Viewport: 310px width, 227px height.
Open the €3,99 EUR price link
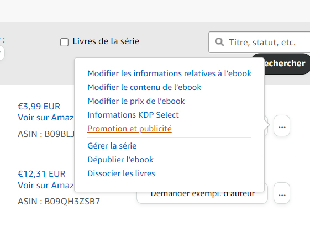click(x=39, y=107)
